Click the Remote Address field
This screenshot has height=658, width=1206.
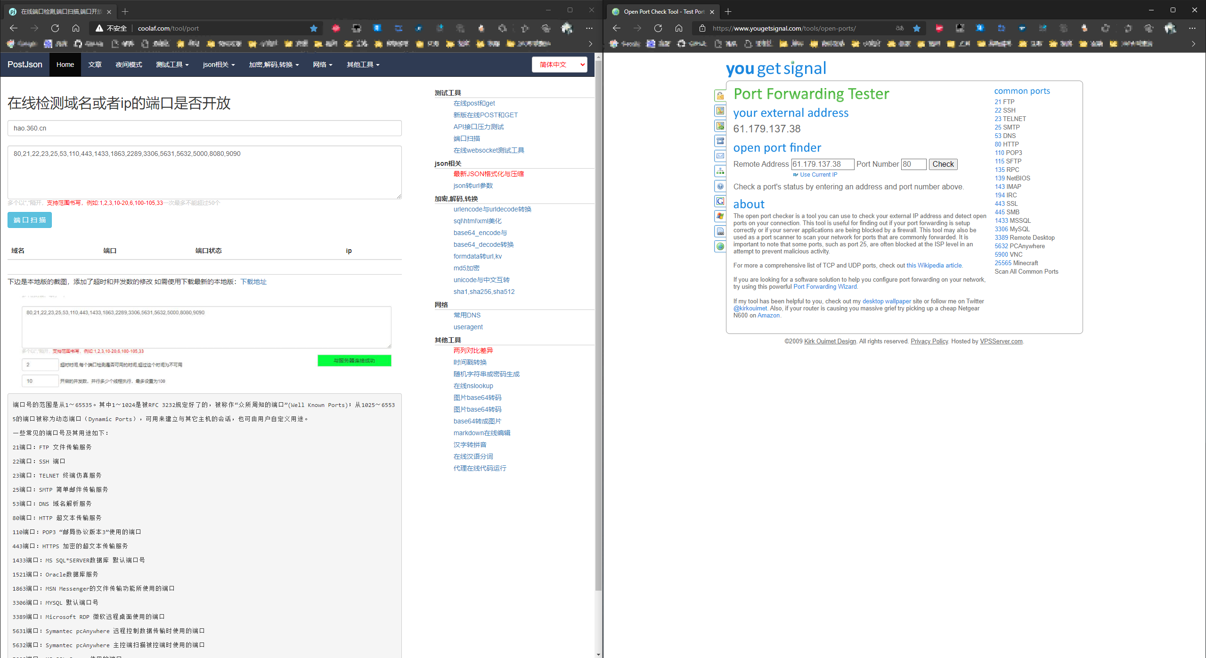pyautogui.click(x=823, y=164)
